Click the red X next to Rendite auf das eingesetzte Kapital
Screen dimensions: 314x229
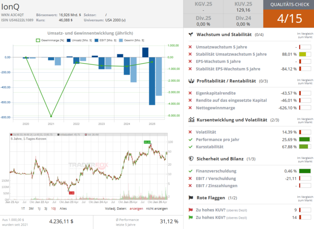click(x=190, y=100)
